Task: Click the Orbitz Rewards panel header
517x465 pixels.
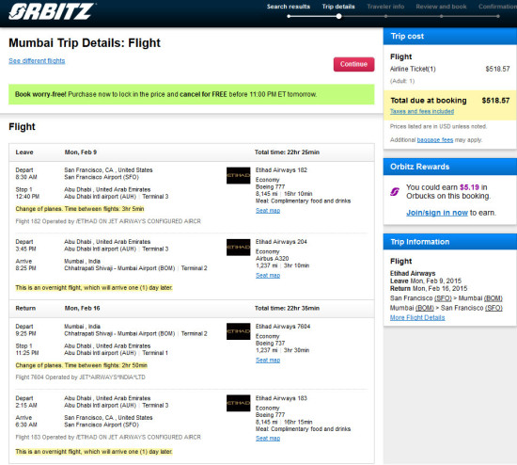Action: pos(450,167)
